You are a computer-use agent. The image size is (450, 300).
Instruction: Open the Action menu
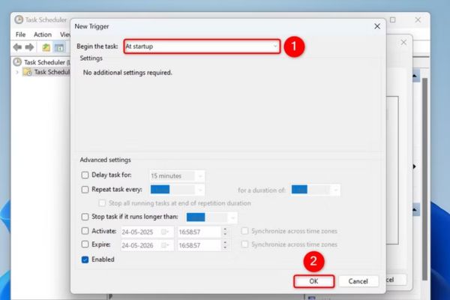pyautogui.click(x=43, y=34)
